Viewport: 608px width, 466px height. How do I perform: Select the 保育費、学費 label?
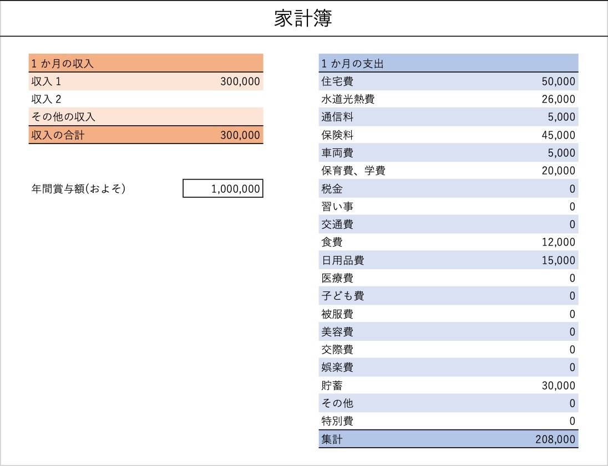(353, 171)
